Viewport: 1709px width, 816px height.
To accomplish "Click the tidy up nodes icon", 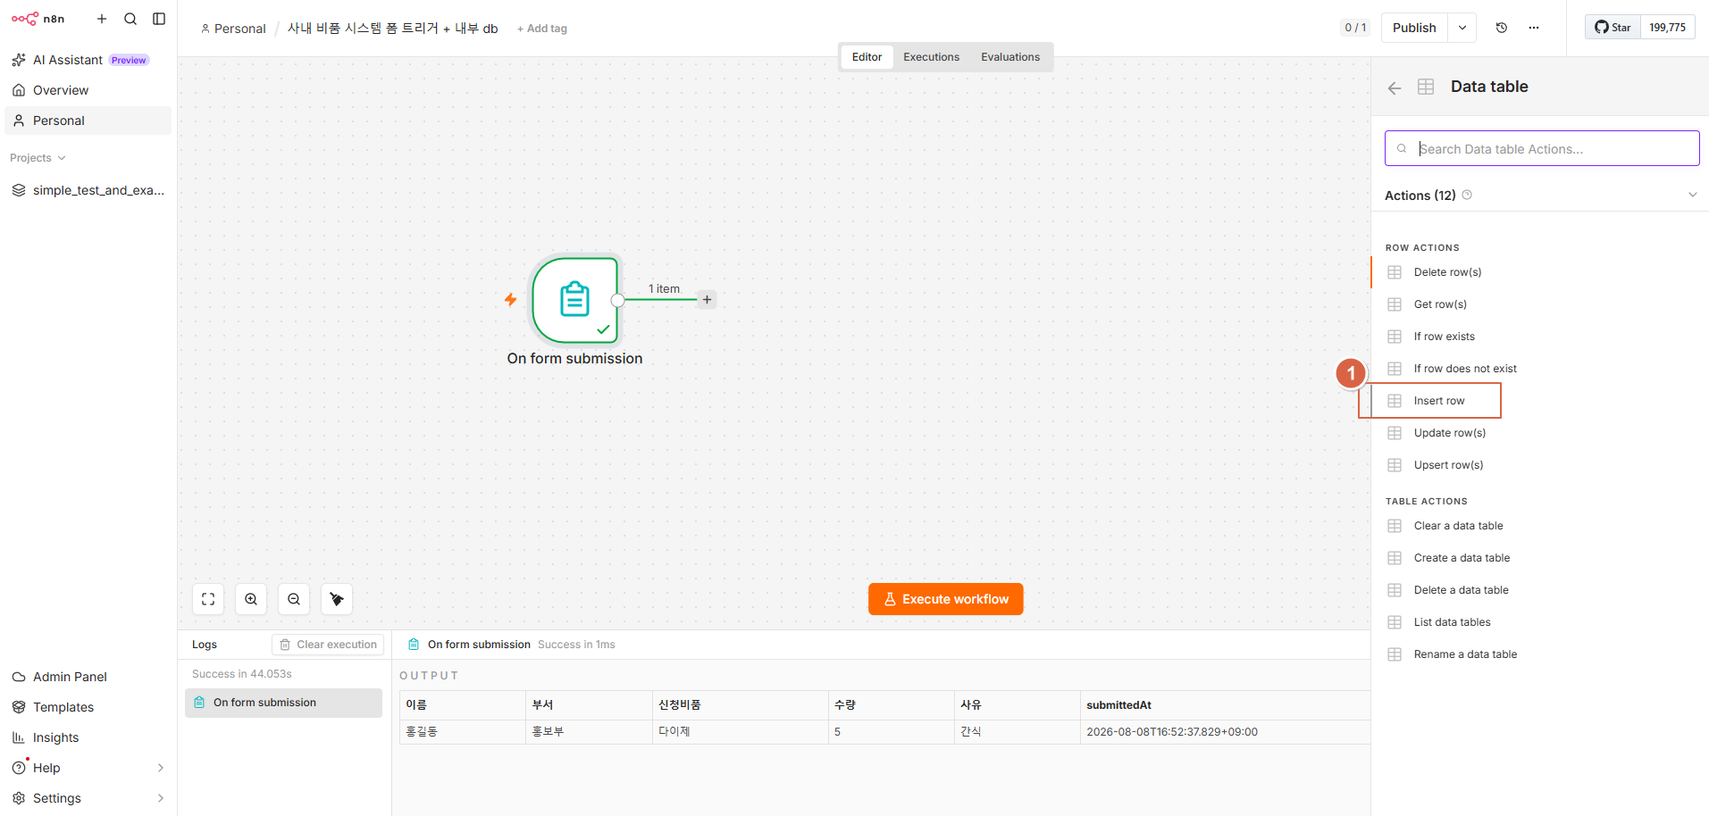I will pyautogui.click(x=337, y=599).
